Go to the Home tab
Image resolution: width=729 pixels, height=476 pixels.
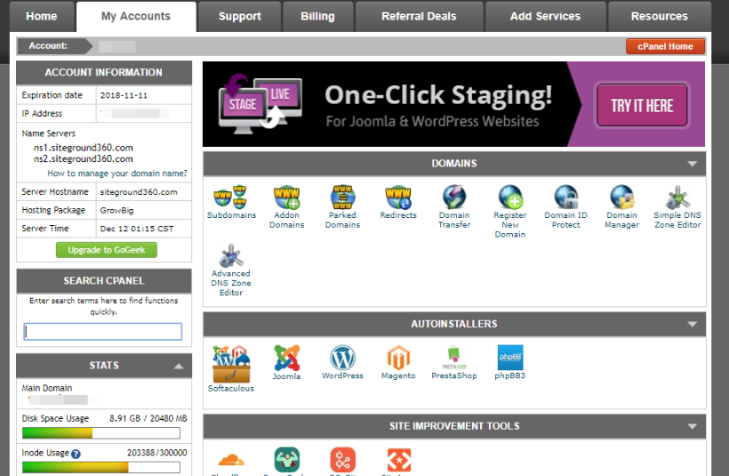pyautogui.click(x=42, y=16)
